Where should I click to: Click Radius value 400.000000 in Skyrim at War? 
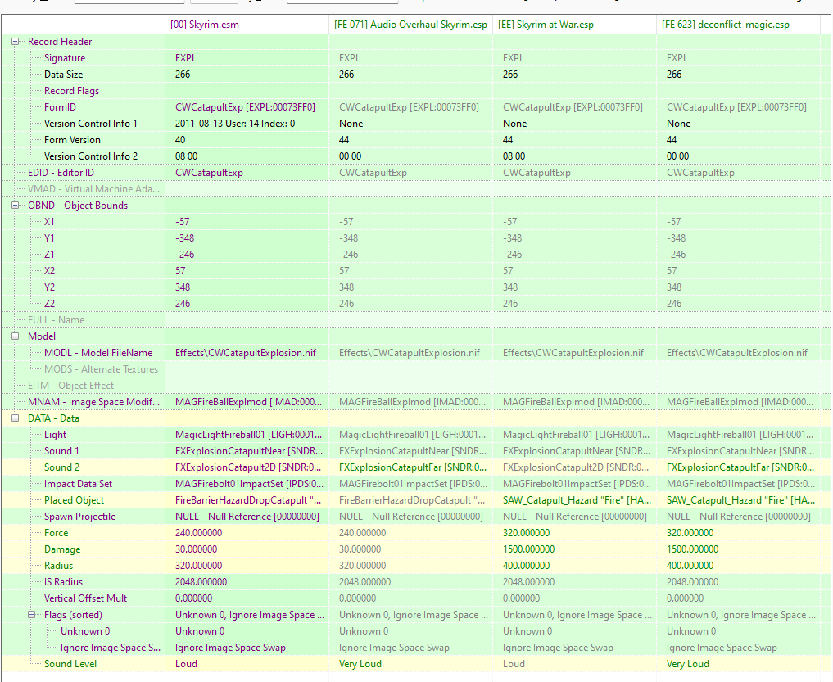527,566
